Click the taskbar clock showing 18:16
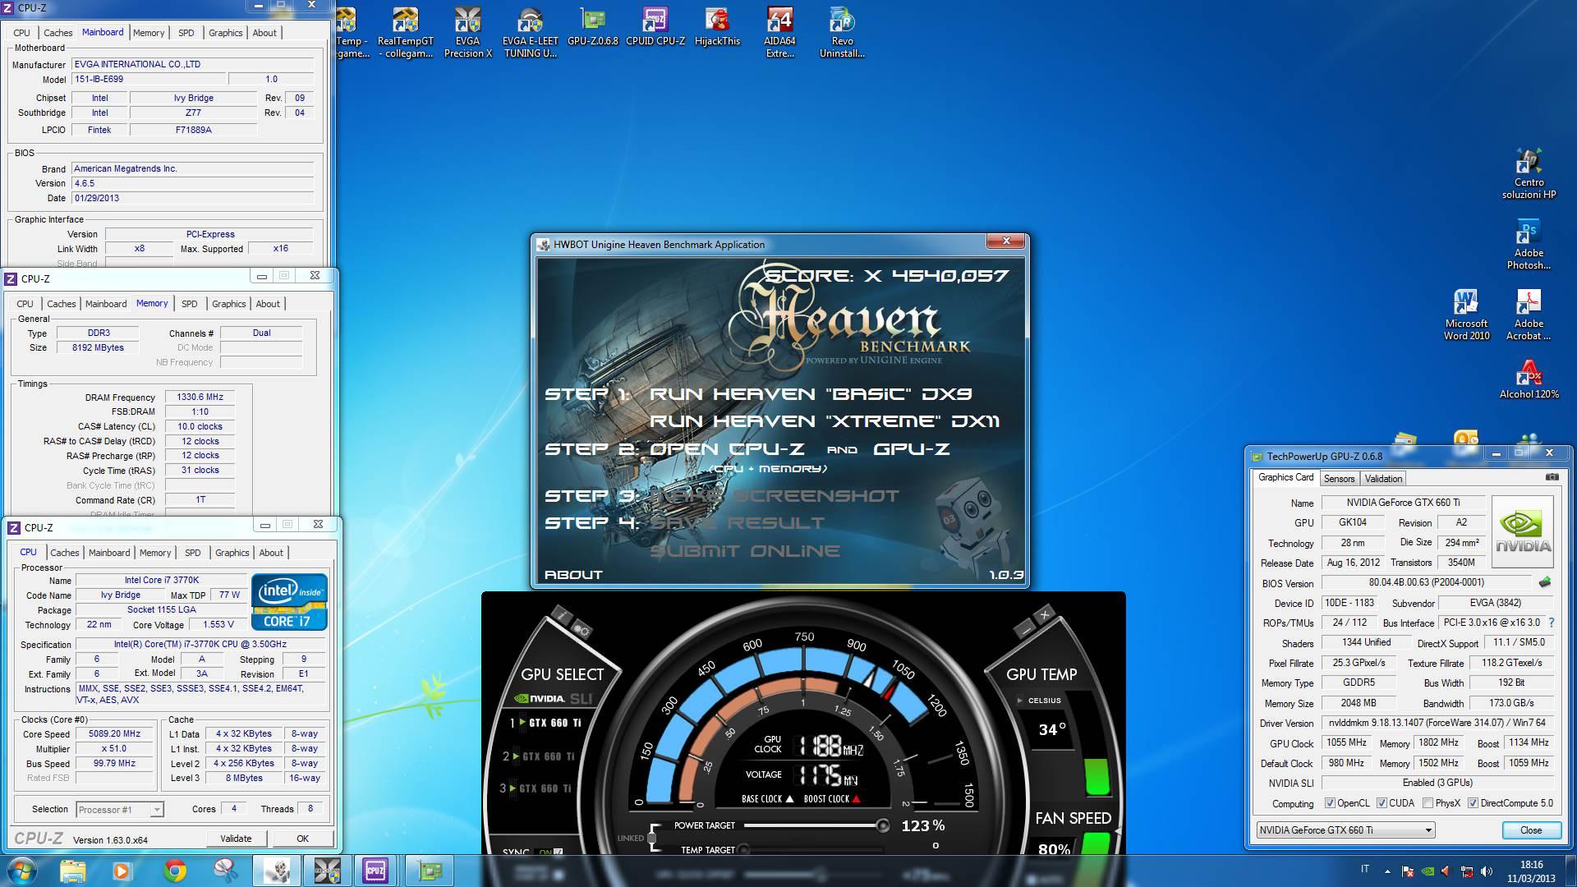Image resolution: width=1577 pixels, height=887 pixels. (x=1531, y=865)
